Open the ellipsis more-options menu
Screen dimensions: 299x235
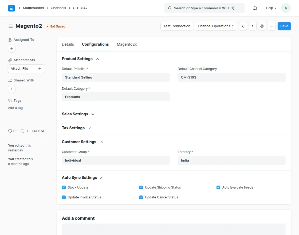click(272, 26)
